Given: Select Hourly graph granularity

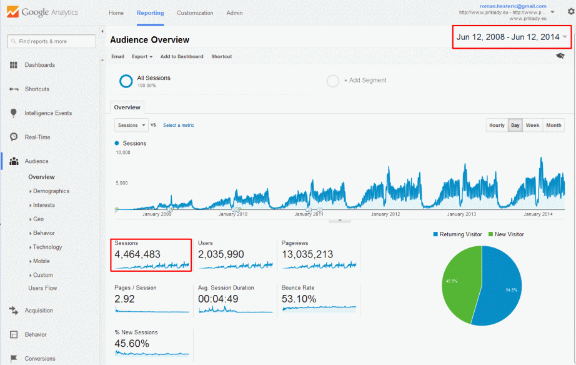Looking at the screenshot, I should (497, 126).
